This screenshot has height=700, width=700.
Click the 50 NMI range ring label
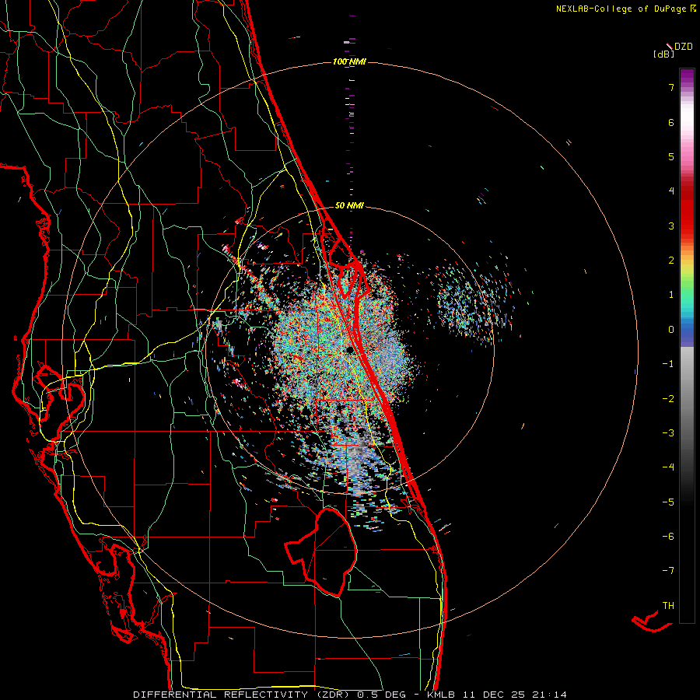(x=349, y=205)
